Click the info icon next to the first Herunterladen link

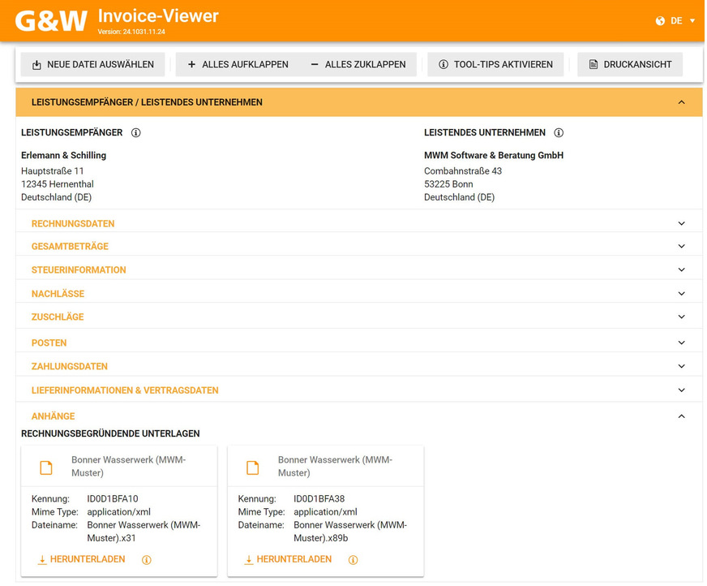pos(146,559)
